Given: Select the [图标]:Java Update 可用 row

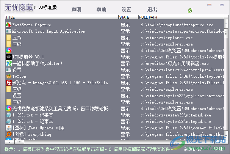Looking at the screenshot, I should [x=114, y=128].
